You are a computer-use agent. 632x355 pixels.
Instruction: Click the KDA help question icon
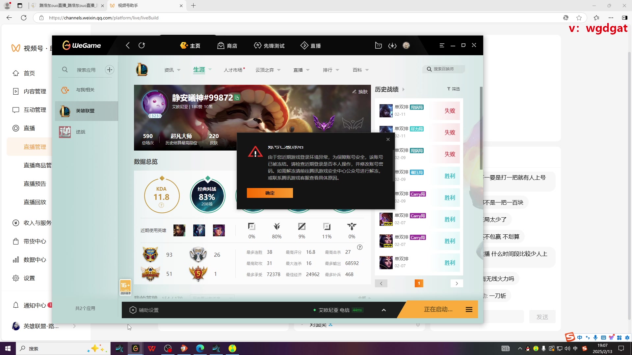(161, 205)
